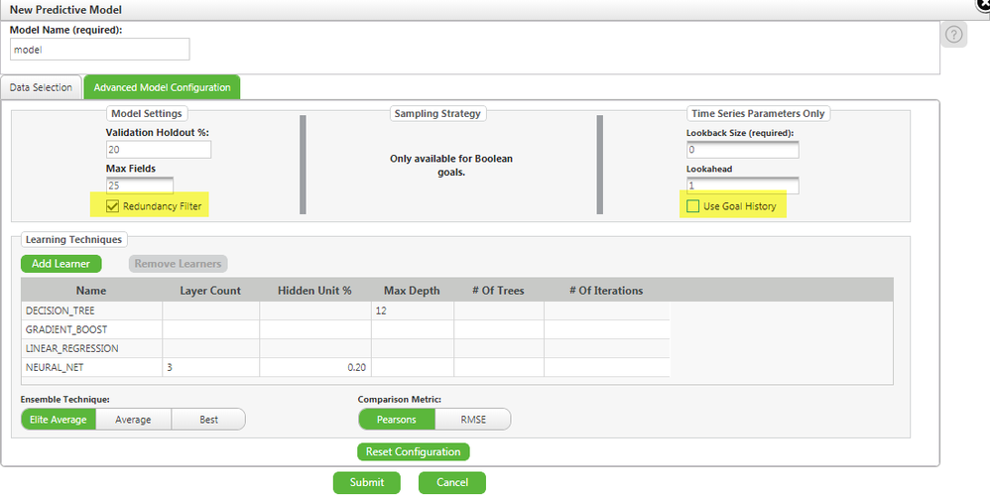
Task: Click the # Of Trees column header
Action: click(x=498, y=291)
